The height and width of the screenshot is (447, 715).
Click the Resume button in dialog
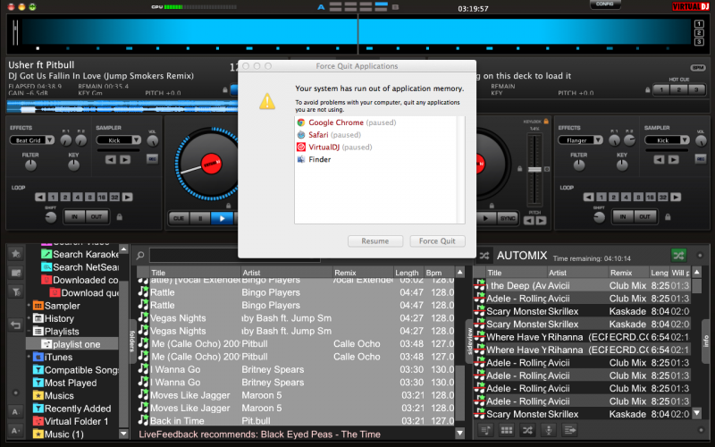374,240
